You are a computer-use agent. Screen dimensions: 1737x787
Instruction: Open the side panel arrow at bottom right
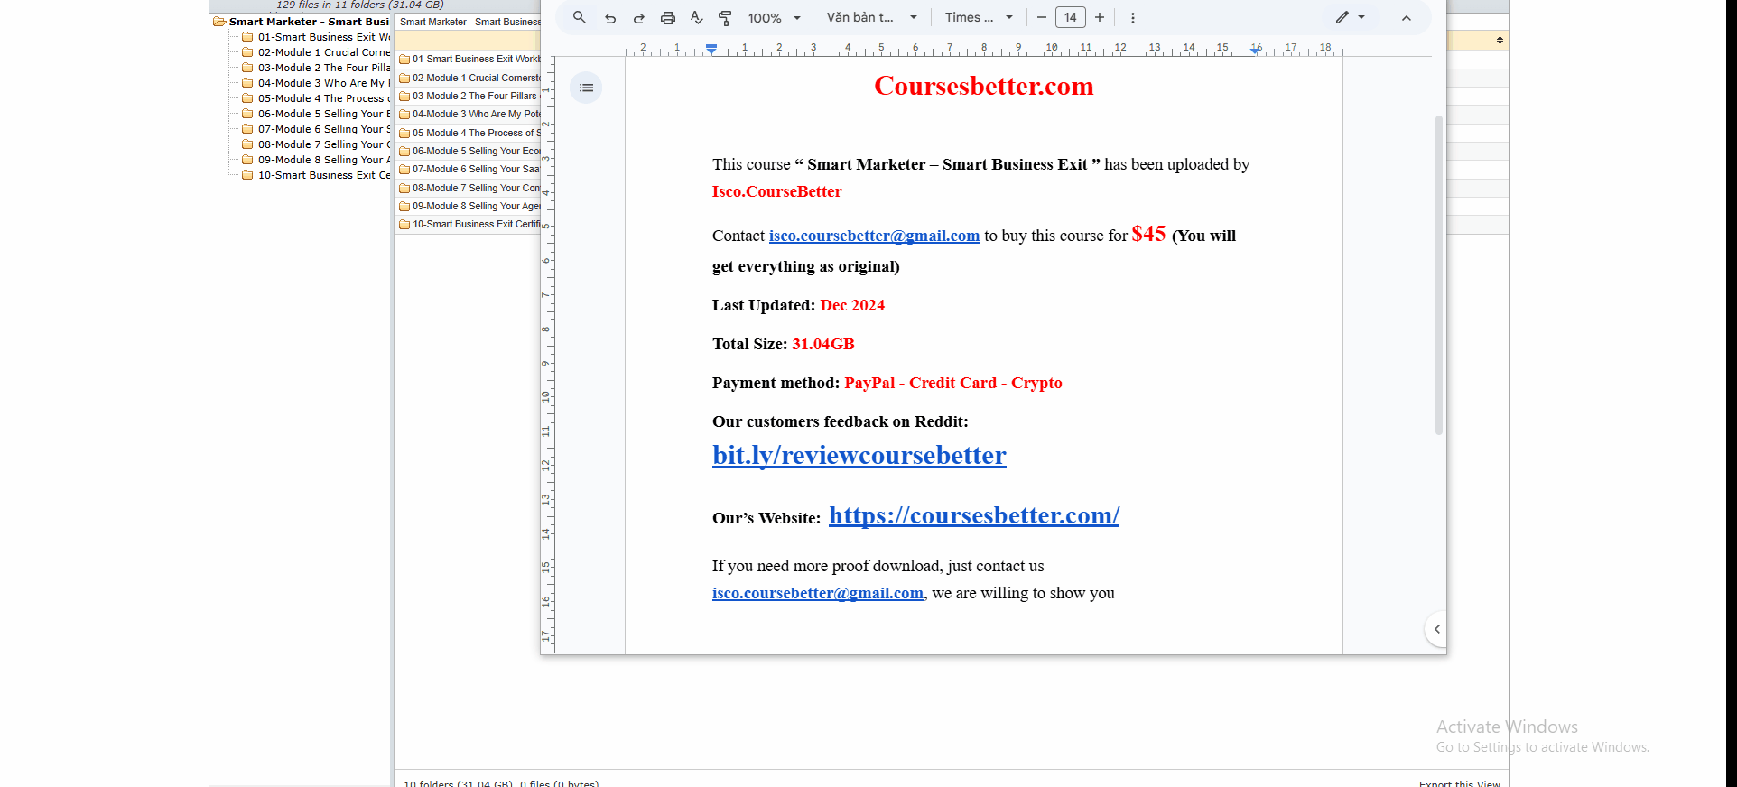[1436, 629]
